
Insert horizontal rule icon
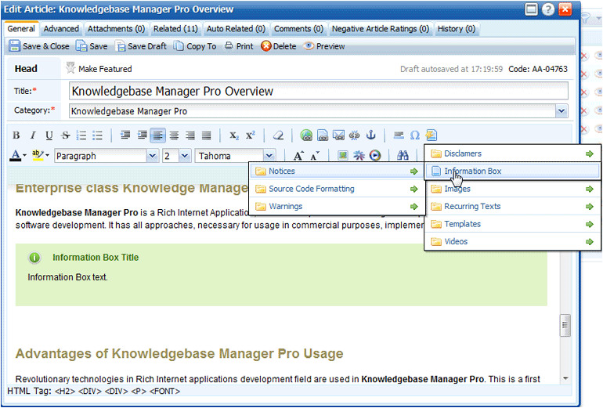[399, 135]
